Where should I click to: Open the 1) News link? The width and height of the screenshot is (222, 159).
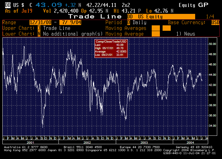[186, 34]
